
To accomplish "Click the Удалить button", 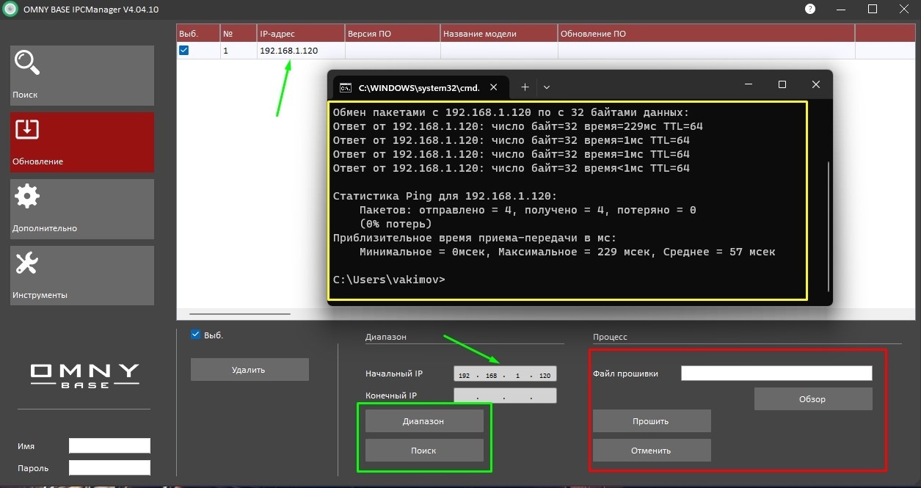I will pos(250,369).
